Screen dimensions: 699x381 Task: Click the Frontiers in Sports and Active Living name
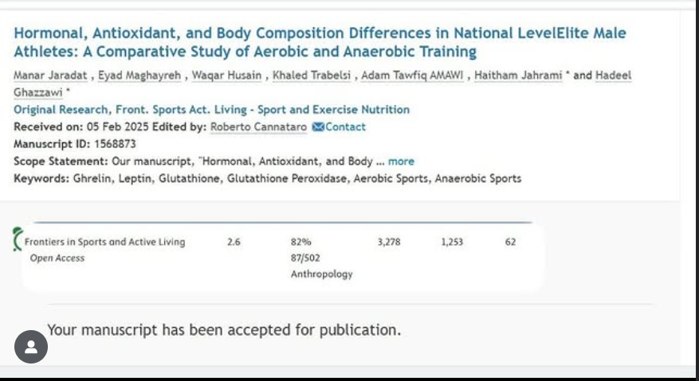pyautogui.click(x=104, y=243)
